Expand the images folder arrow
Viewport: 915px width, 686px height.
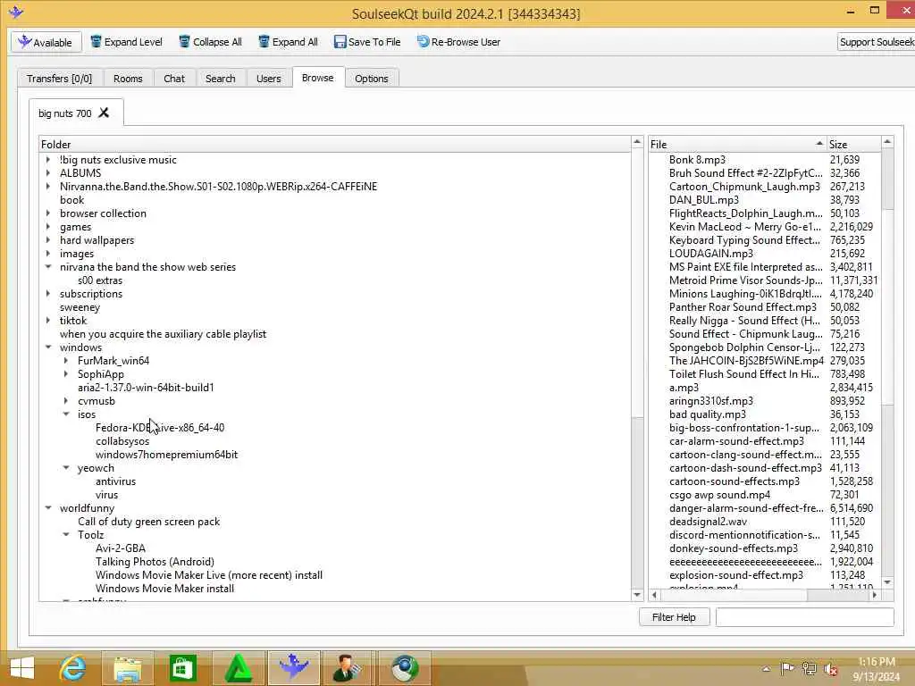point(48,254)
